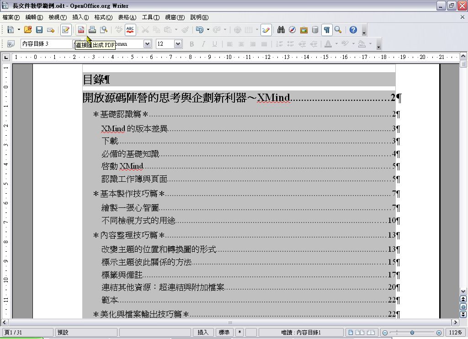Click the page style field 預設
This screenshot has height=339, width=468.
[86, 333]
